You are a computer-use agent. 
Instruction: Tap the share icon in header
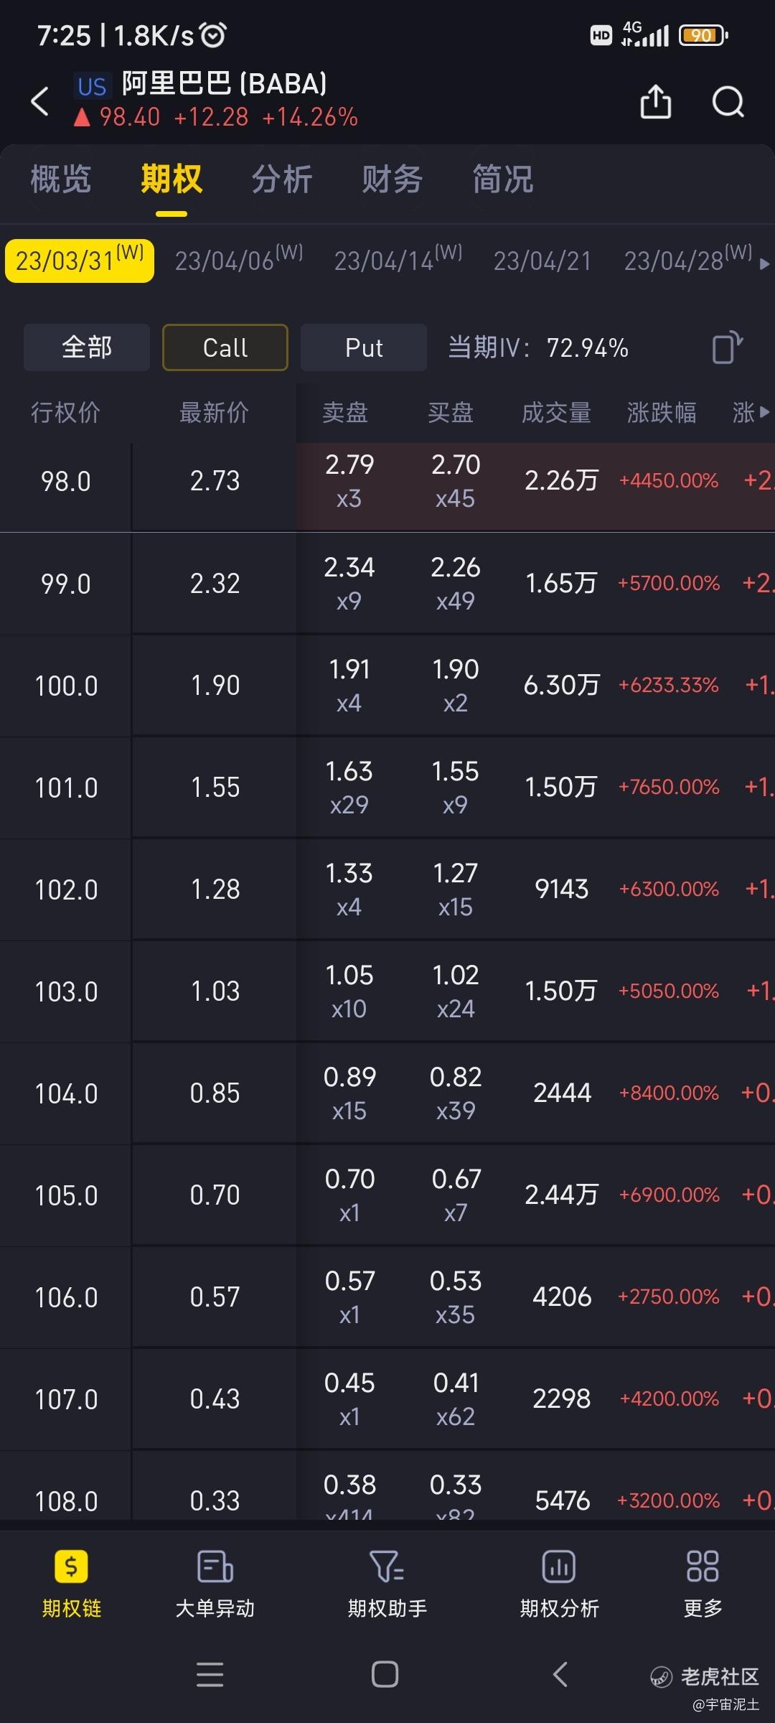click(655, 101)
